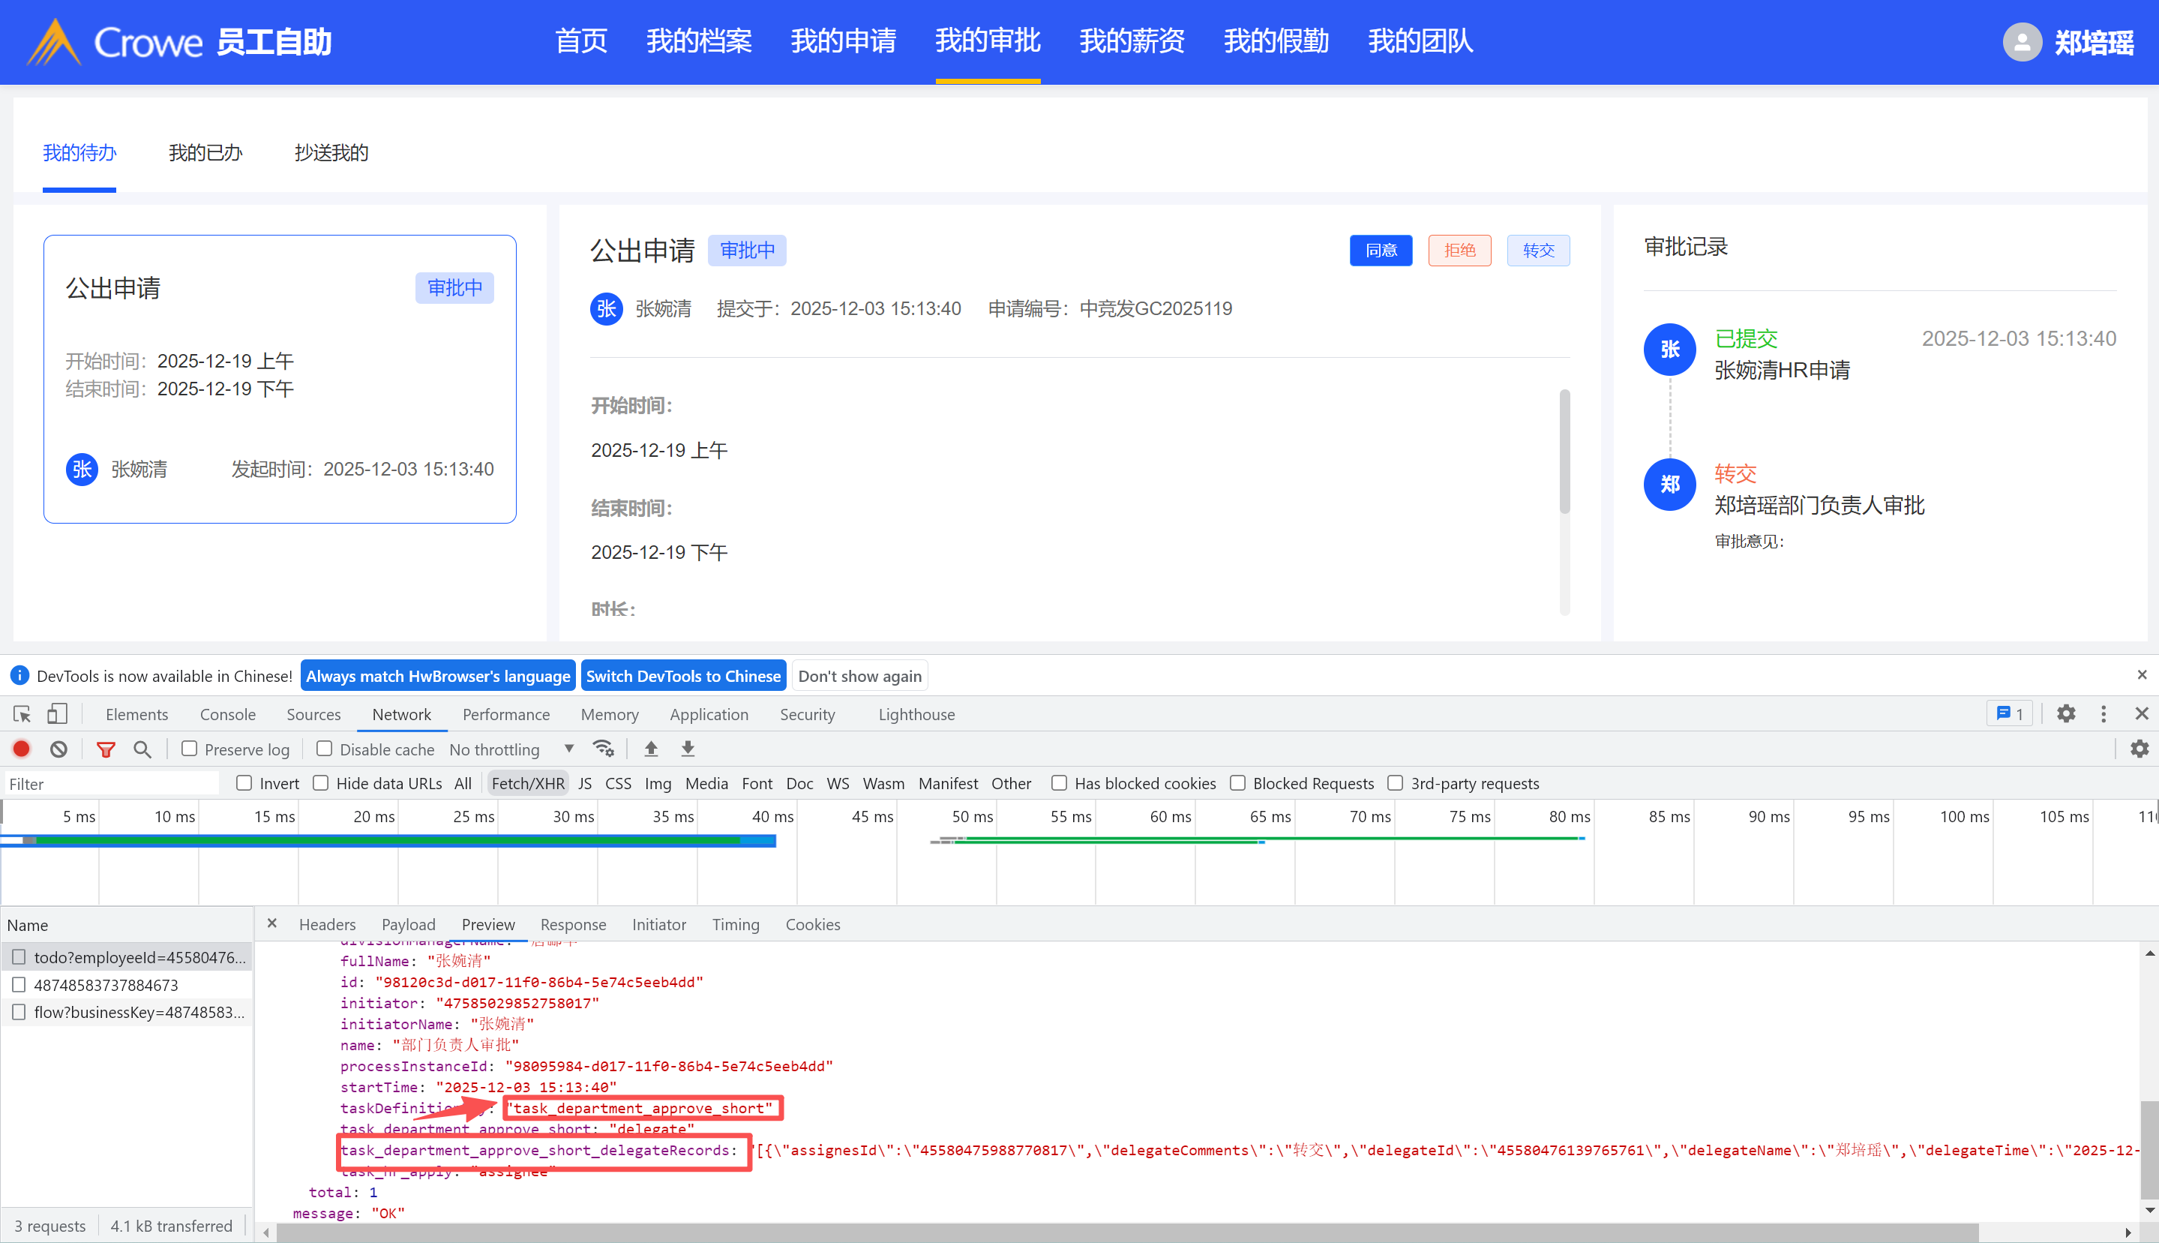Click the export HAR download icon

pyautogui.click(x=688, y=749)
